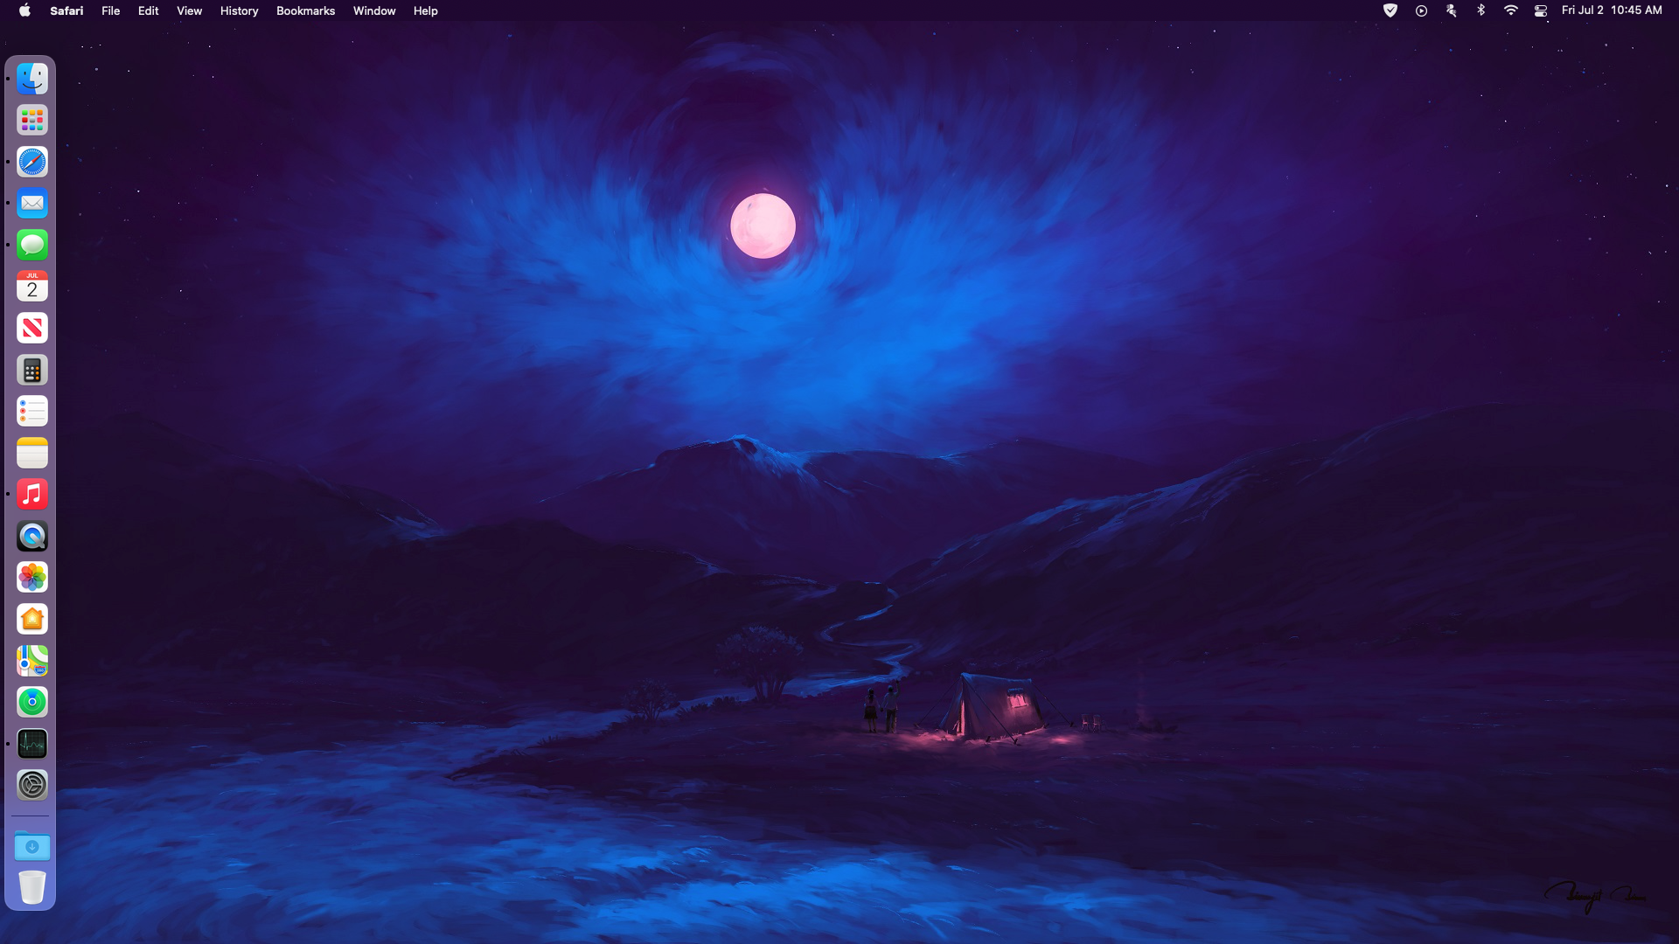The image size is (1679, 944).
Task: Open the Notes app in the dock
Action: point(32,453)
